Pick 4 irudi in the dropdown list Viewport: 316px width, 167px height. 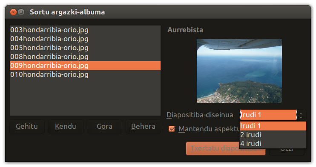pos(273,144)
